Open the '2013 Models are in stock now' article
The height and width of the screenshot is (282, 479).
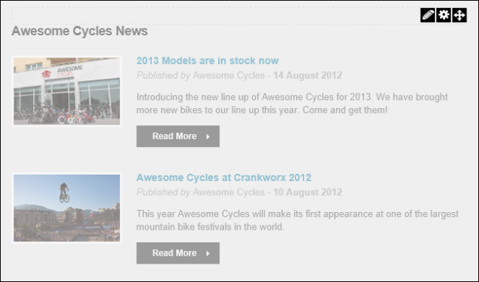(207, 60)
